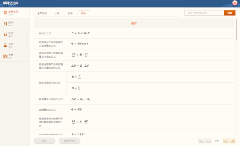
Task: Select formula Φ = BS cos θ
Action: pos(80,44)
